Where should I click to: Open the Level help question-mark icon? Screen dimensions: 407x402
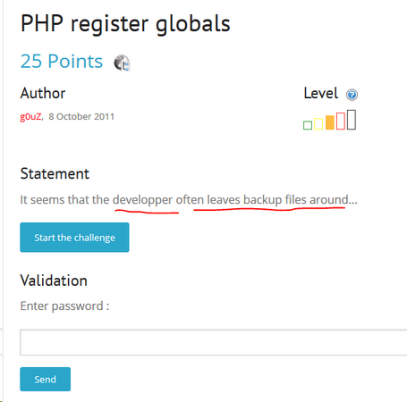(x=352, y=95)
